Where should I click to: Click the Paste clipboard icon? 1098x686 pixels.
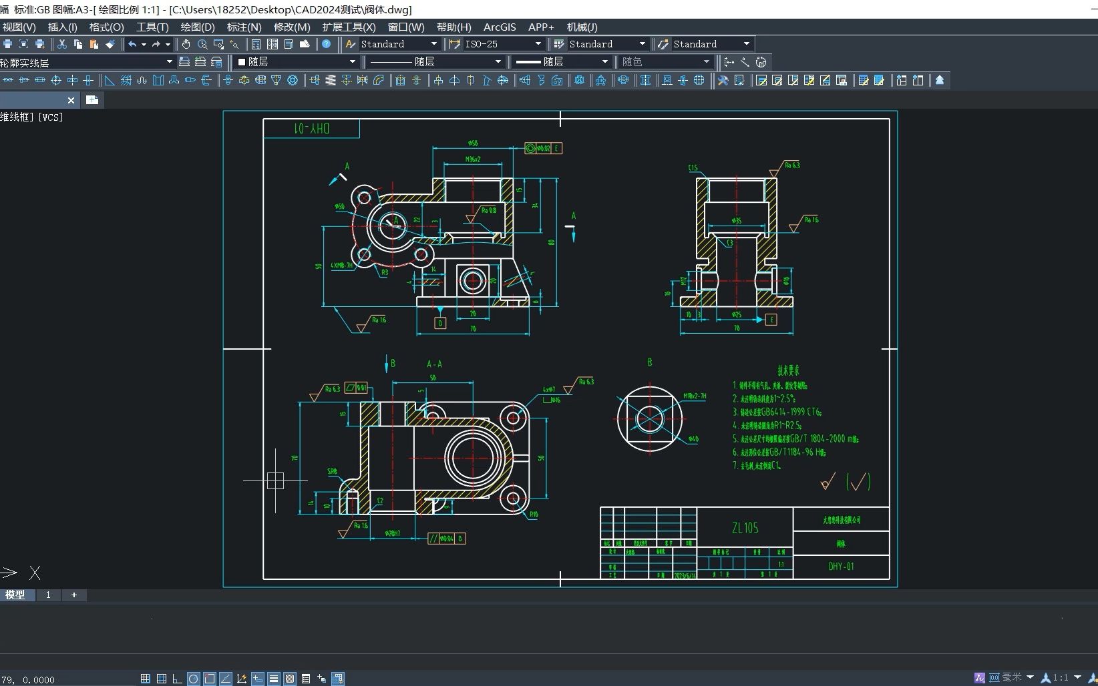(x=94, y=44)
